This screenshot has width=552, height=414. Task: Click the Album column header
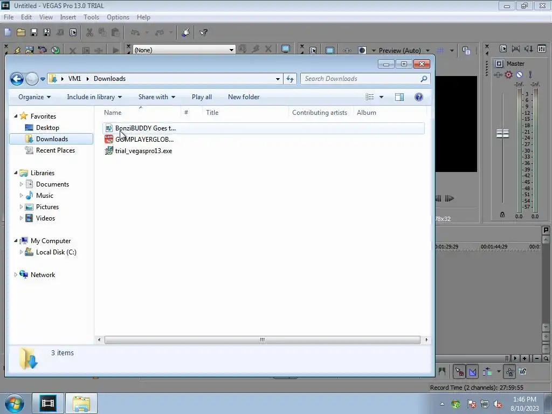389,112
